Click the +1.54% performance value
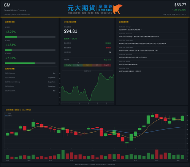Image resolution: width=190 pixels, height=167 pixels. [11, 45]
